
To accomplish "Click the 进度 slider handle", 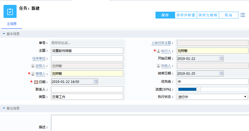I will click(x=198, y=89).
